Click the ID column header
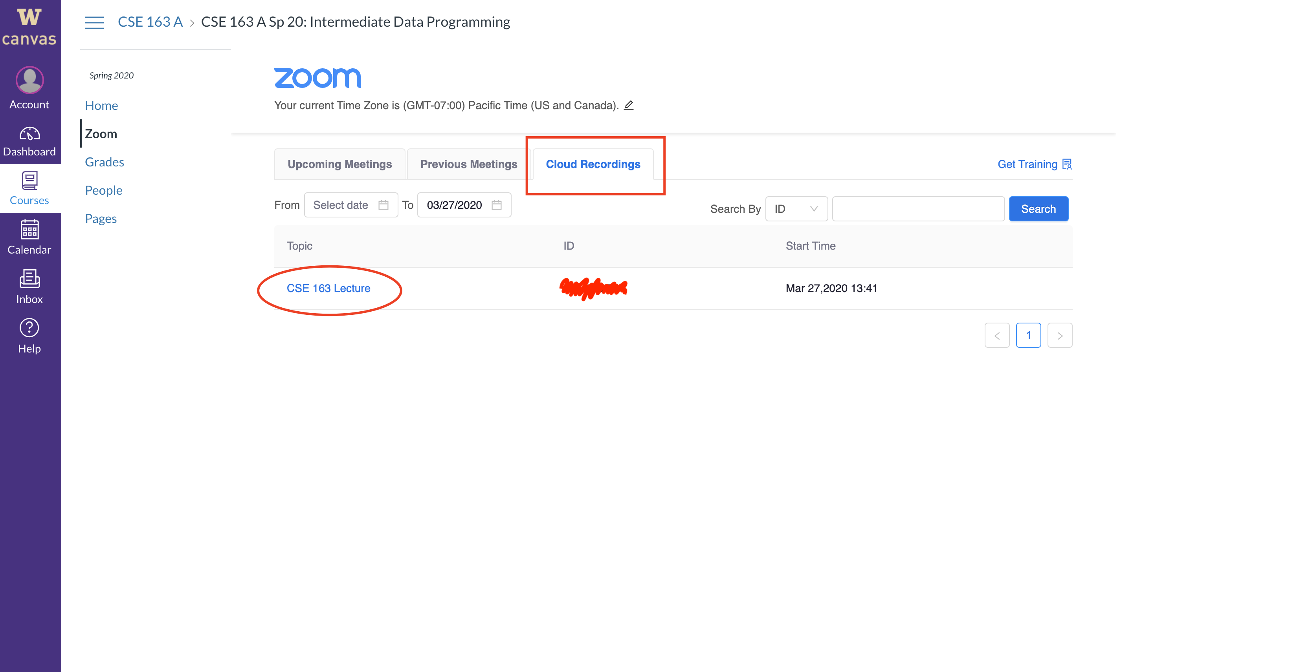 point(569,246)
